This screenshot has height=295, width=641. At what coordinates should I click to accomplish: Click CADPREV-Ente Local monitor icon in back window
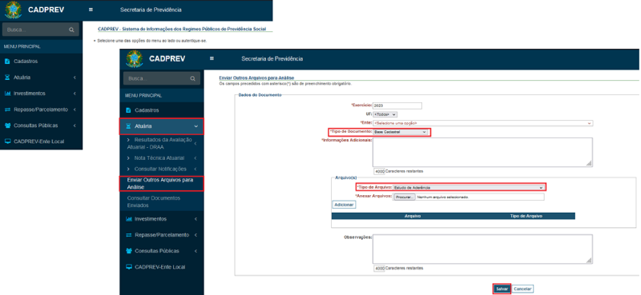[7, 142]
